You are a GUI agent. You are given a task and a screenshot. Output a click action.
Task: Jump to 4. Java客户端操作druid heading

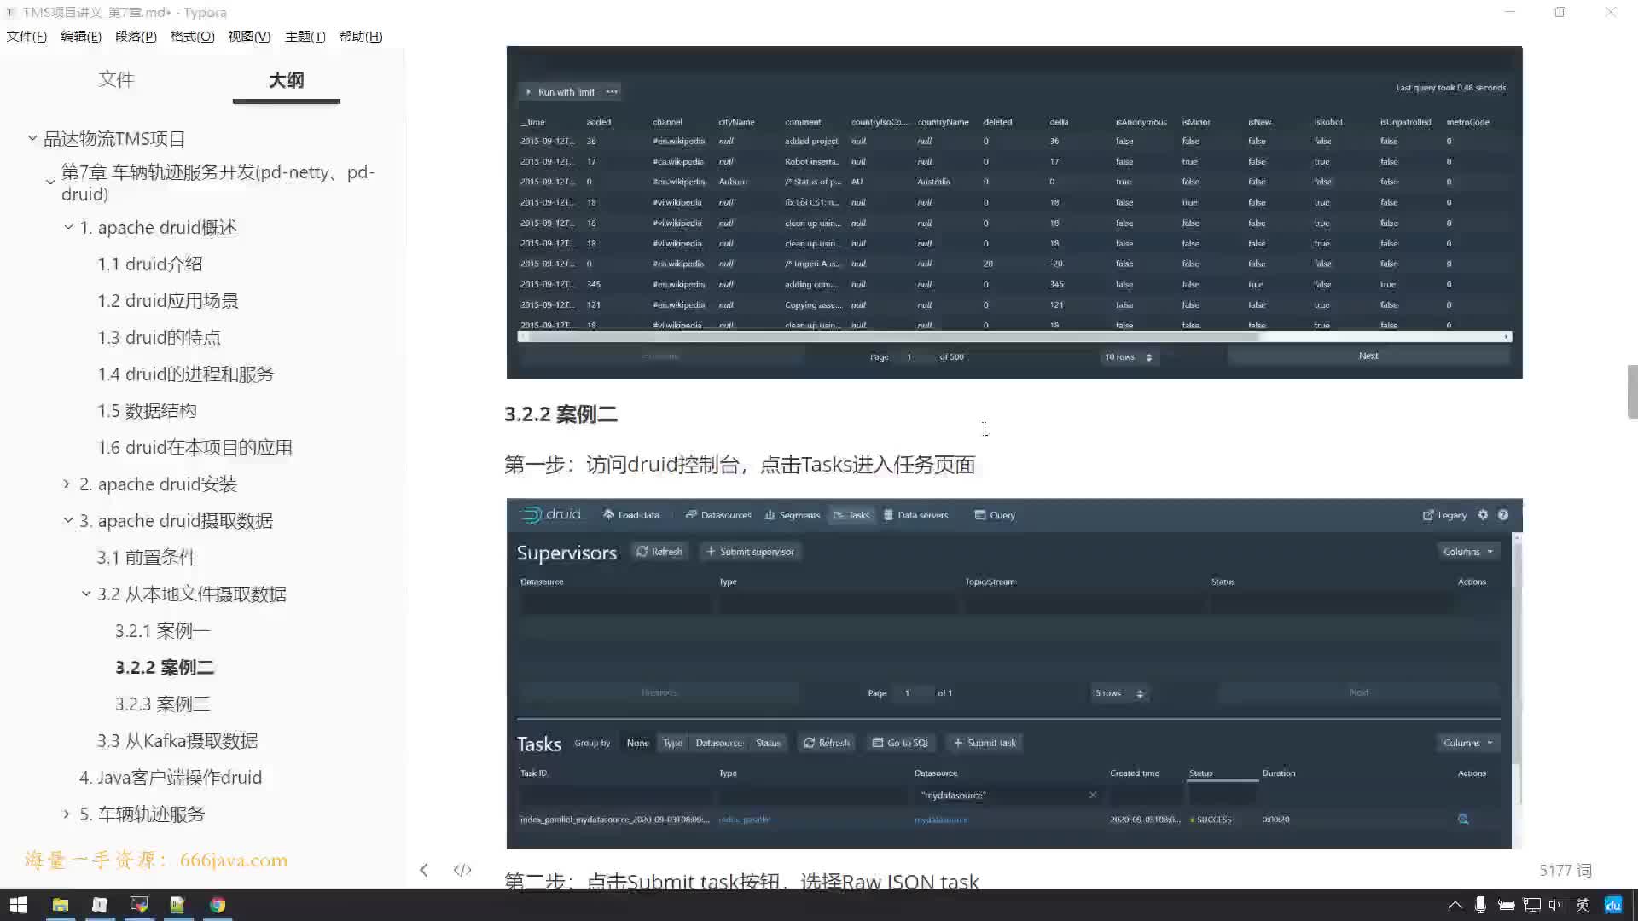(x=171, y=778)
